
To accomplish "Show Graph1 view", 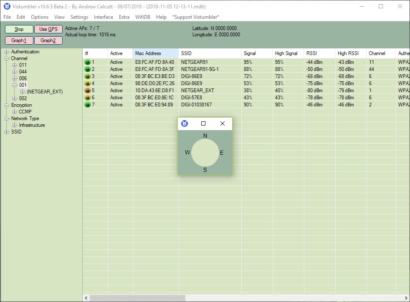I will 19,40.
